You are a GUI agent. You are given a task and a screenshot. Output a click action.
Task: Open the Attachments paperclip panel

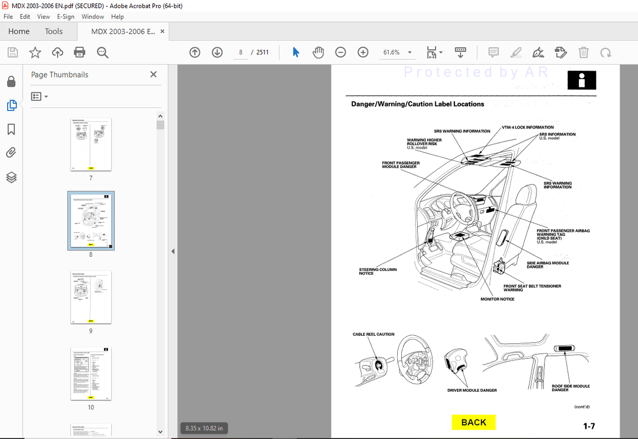11,153
